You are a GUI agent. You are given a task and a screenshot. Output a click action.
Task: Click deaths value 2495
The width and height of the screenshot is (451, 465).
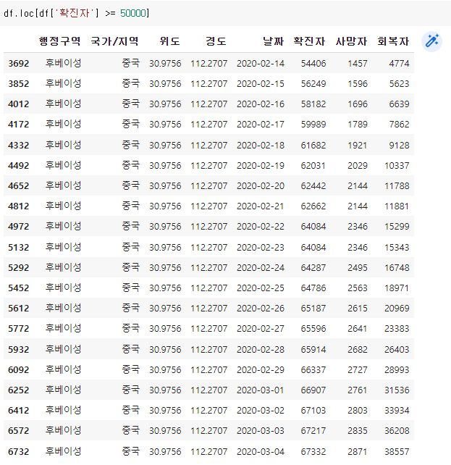358,268
